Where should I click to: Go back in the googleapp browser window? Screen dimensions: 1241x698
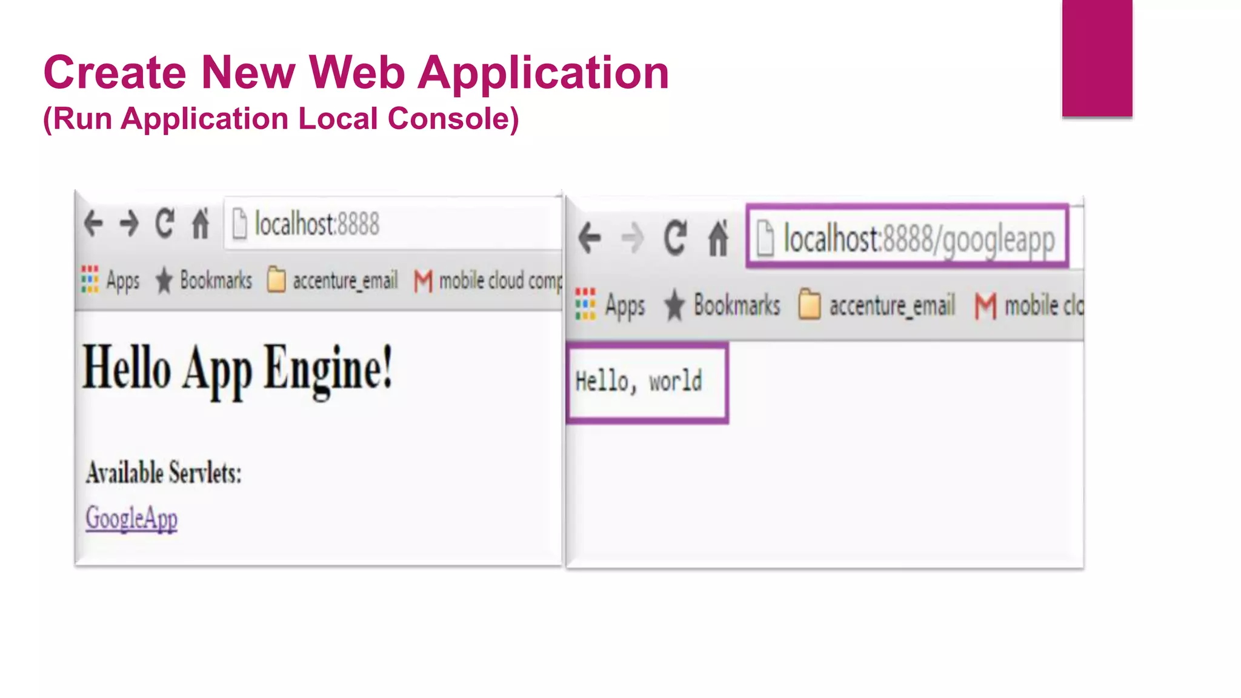589,238
